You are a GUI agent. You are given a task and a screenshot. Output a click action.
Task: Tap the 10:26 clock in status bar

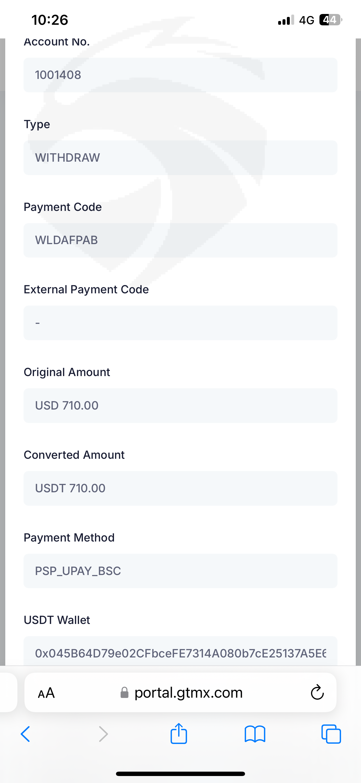coord(50,20)
